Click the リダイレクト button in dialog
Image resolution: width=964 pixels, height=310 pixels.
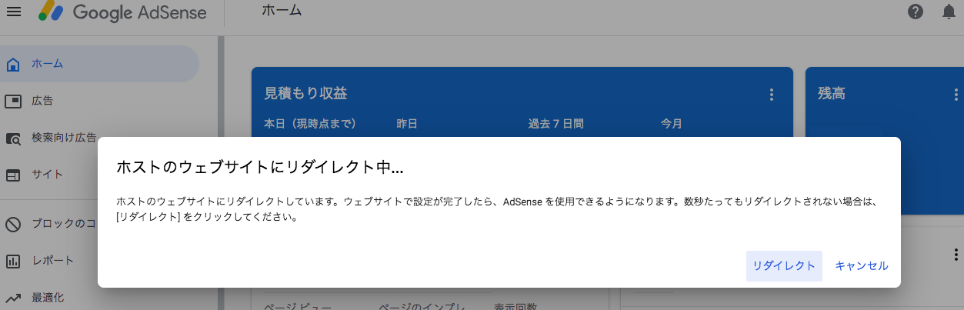(784, 265)
